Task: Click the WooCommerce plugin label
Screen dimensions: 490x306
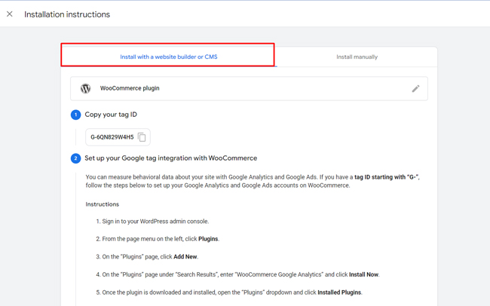Action: 130,88
